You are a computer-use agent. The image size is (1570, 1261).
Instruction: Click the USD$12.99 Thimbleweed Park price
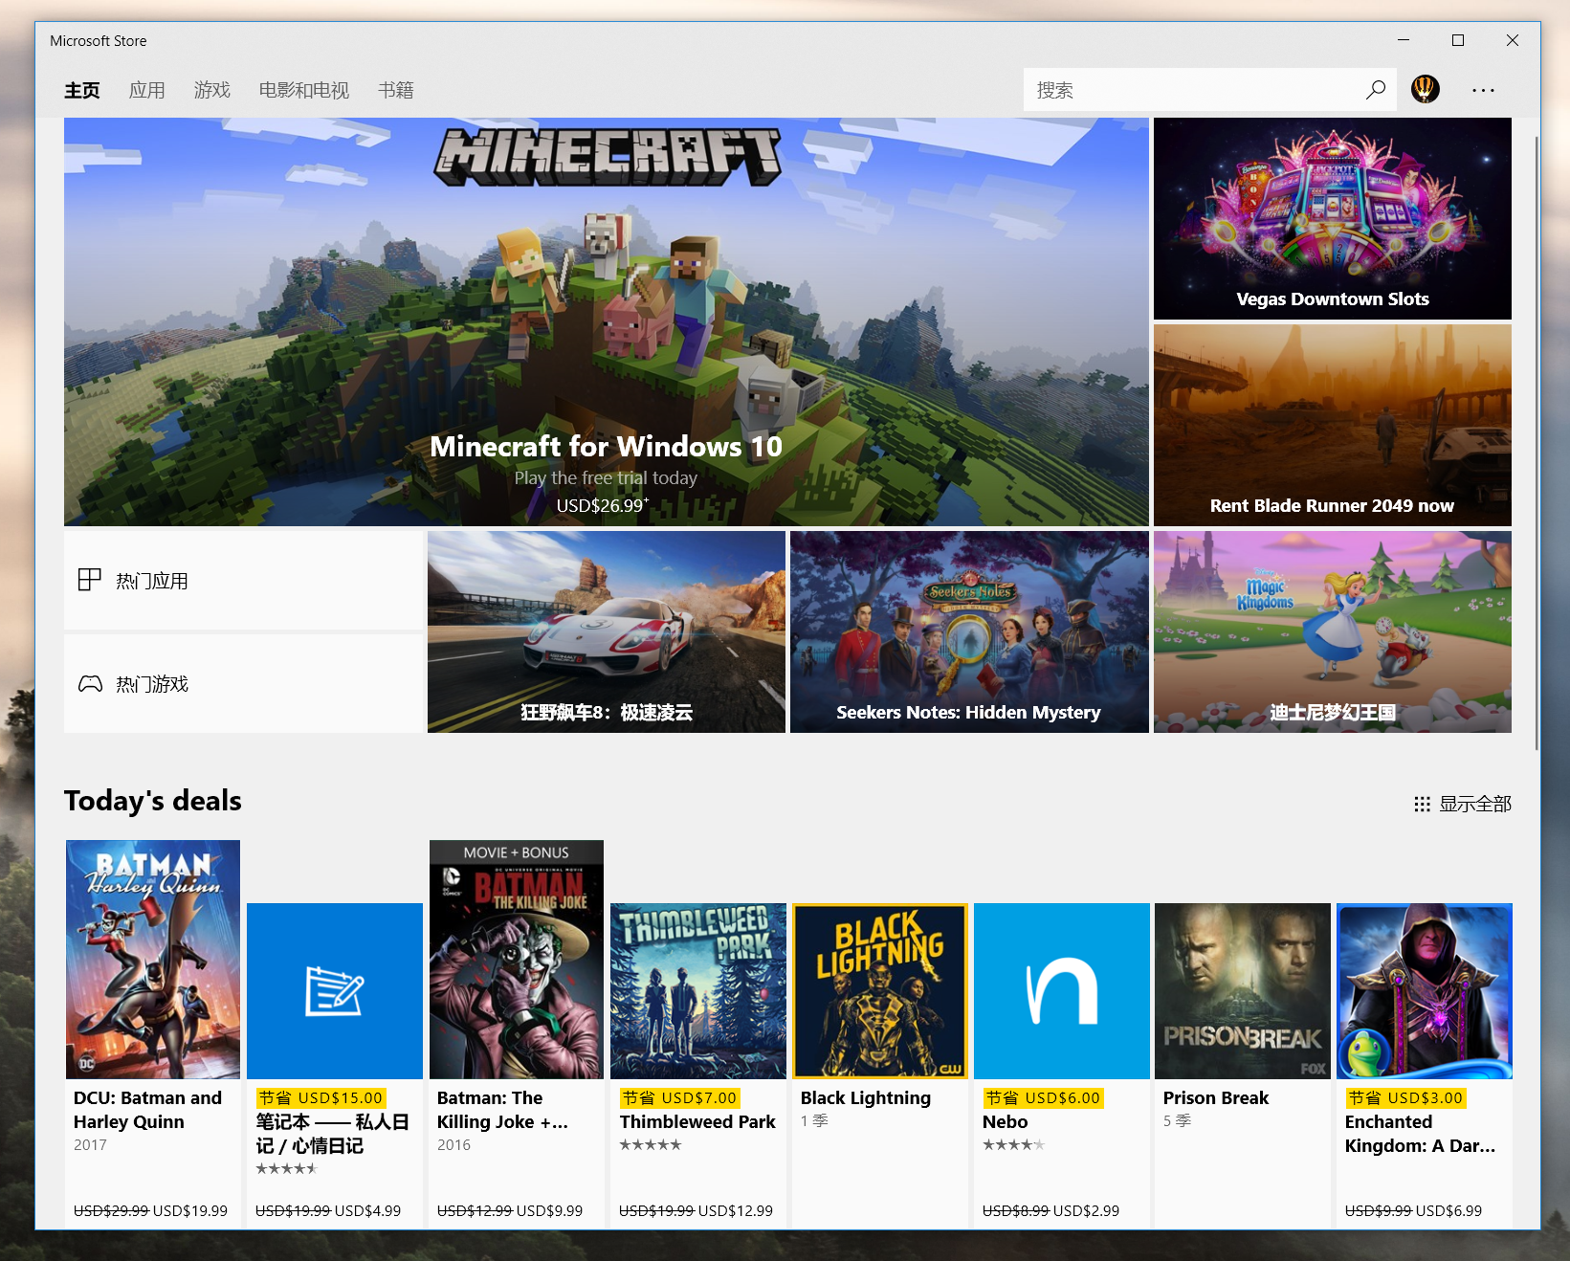tap(736, 1211)
